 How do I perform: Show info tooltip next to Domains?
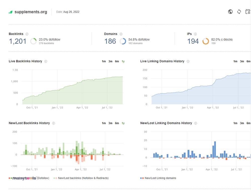coord(121,34)
